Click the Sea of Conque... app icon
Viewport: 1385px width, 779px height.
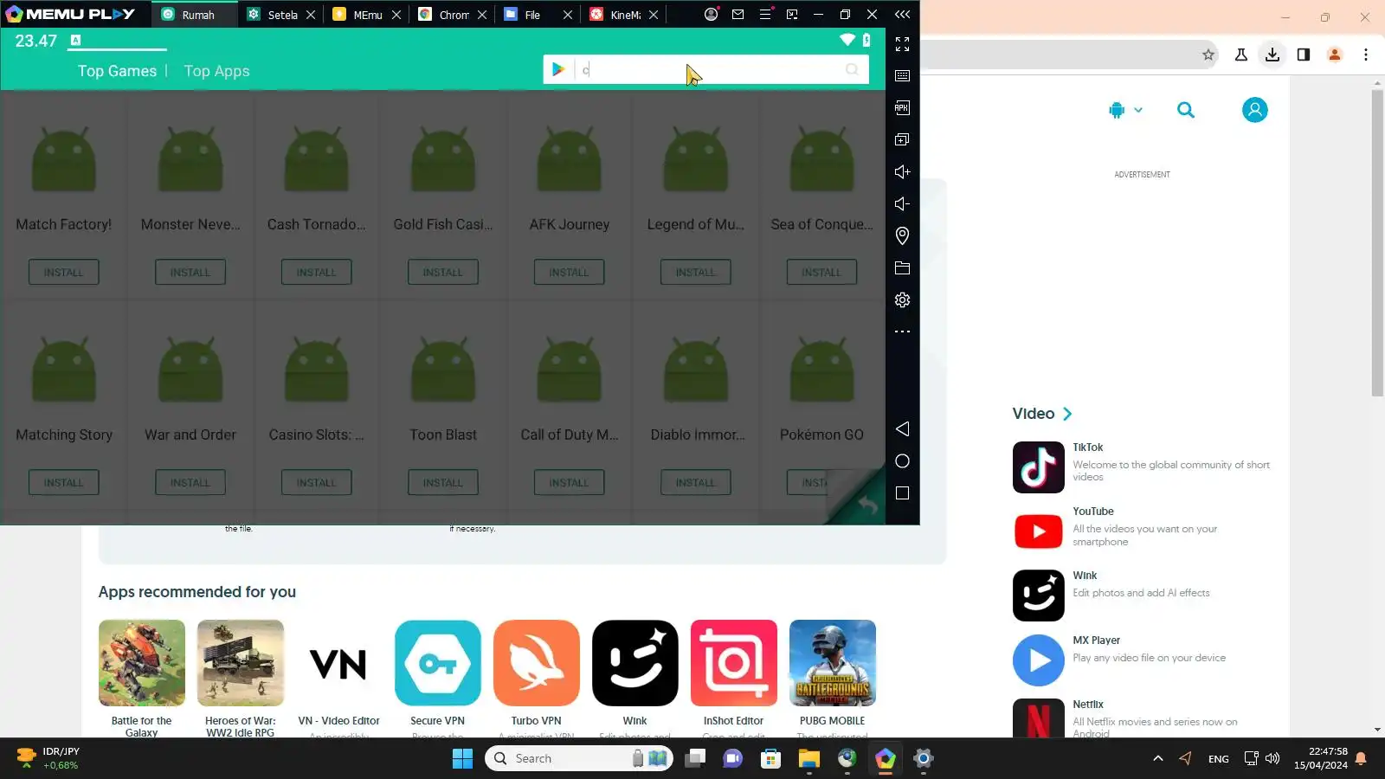[821, 159]
